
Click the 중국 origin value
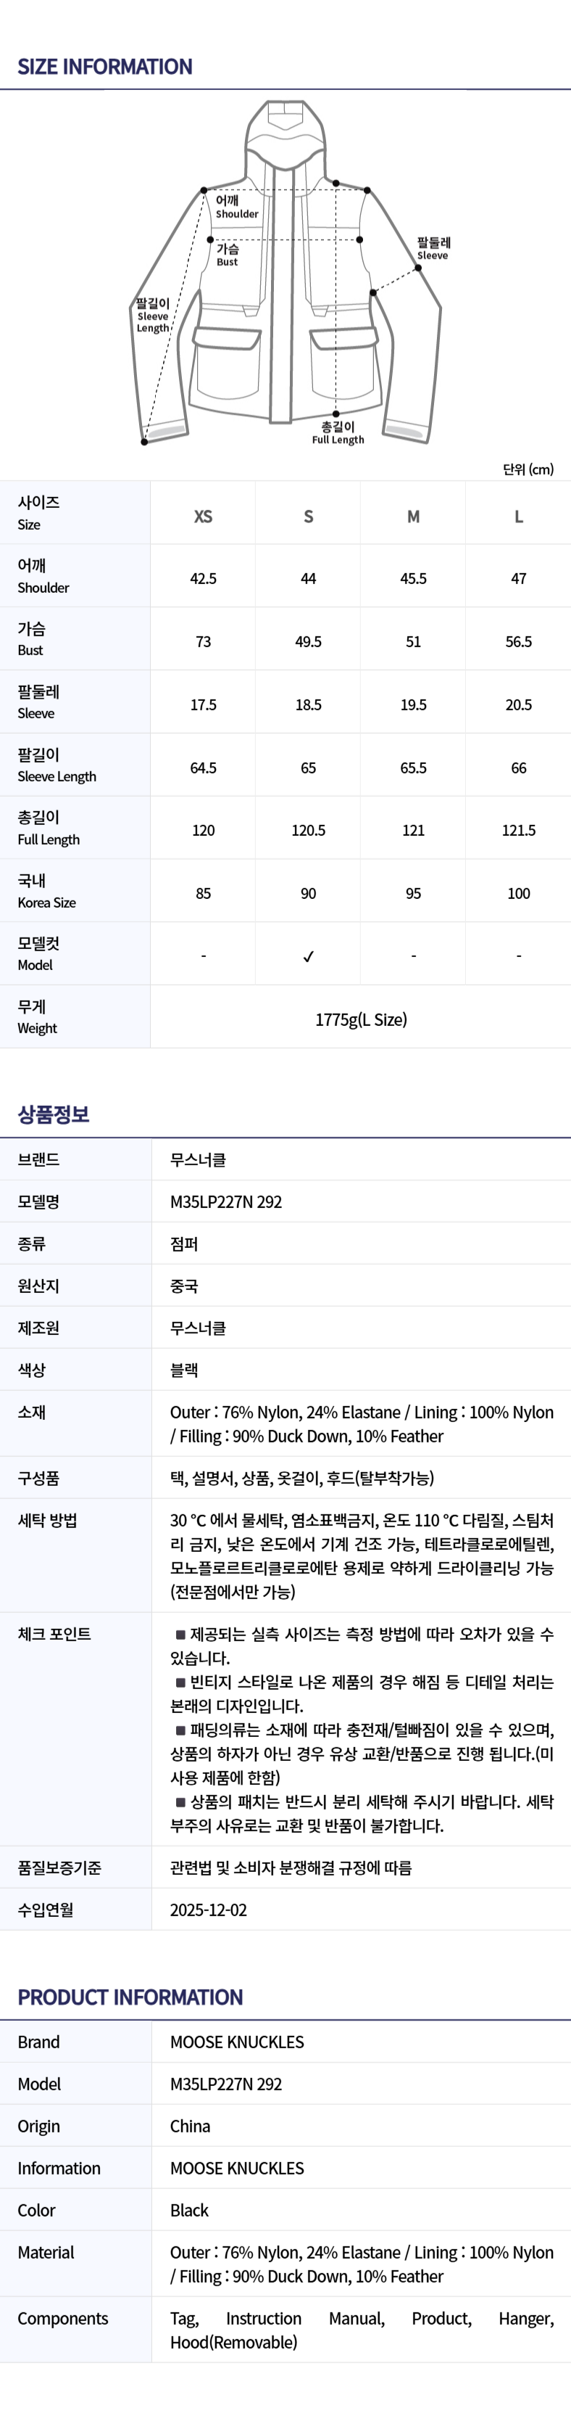(184, 1286)
